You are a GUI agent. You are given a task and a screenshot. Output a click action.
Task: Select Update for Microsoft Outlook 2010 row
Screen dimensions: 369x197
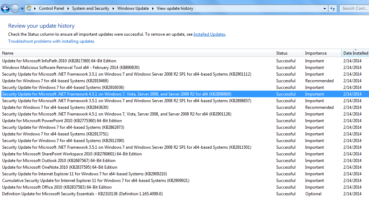(184, 161)
